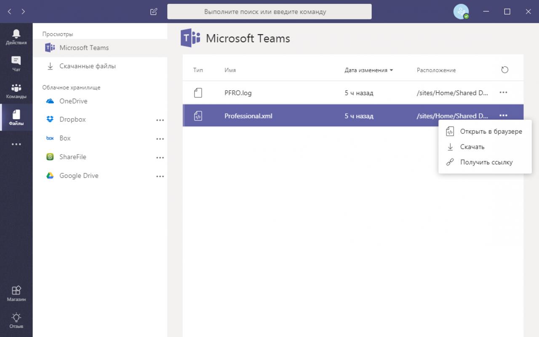Open more options for Google Drive
Image resolution: width=539 pixels, height=337 pixels.
pos(160,177)
